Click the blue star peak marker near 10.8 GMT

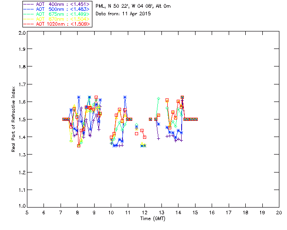click(x=125, y=97)
